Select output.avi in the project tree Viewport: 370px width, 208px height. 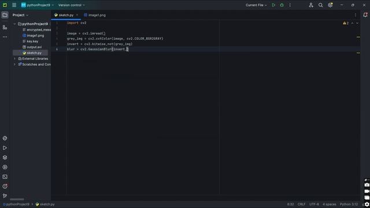pos(32,47)
